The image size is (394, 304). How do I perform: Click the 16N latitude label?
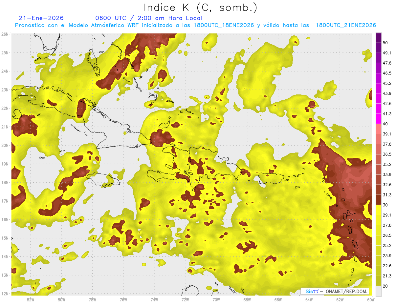point(5,219)
